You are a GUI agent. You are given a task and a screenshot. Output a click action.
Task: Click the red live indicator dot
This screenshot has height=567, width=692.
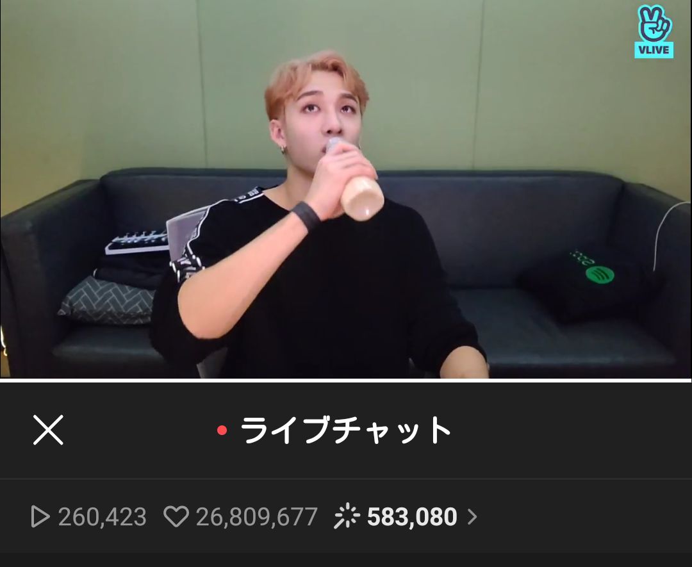pos(222,430)
